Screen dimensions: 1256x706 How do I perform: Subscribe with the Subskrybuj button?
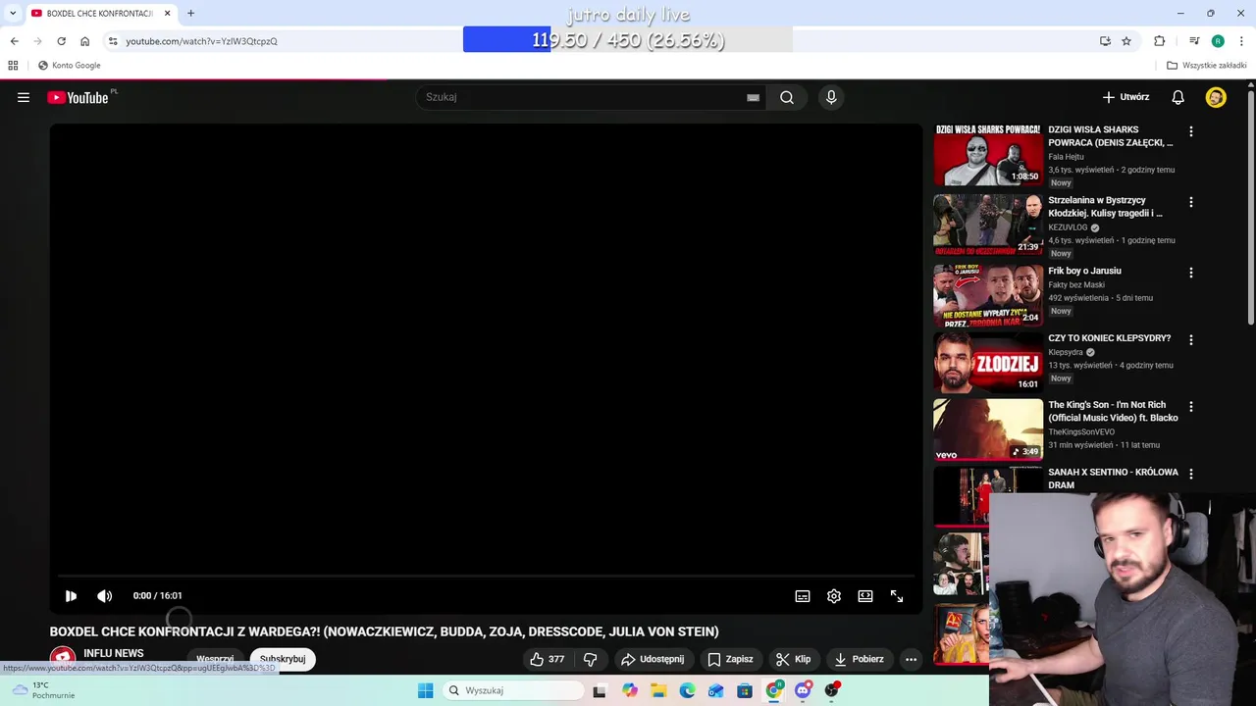(x=283, y=659)
